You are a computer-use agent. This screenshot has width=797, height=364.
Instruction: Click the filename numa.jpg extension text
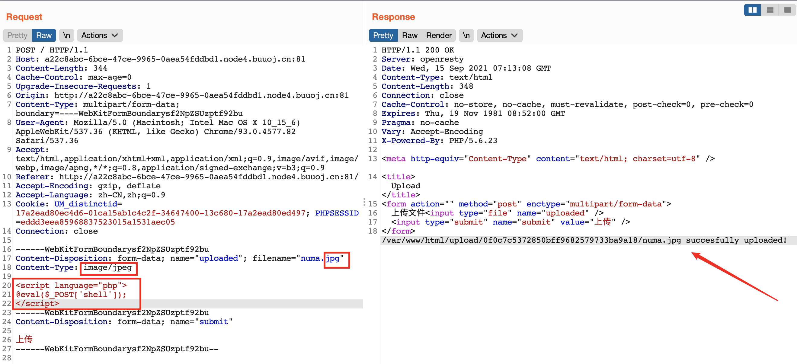(333, 258)
